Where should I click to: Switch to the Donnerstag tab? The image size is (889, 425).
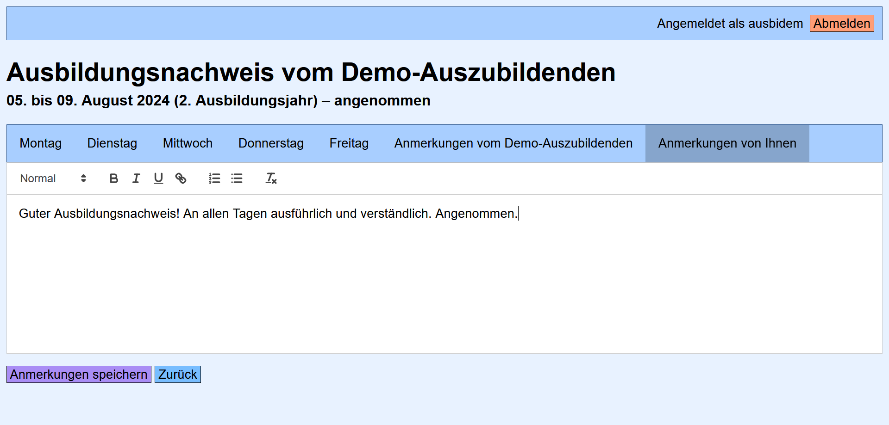click(271, 143)
